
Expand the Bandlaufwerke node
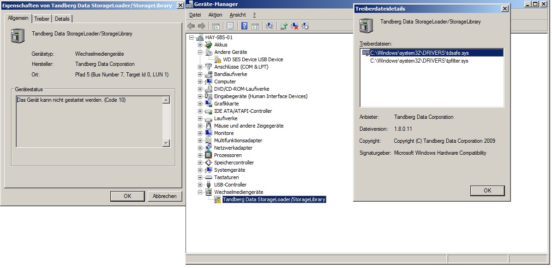(200, 74)
